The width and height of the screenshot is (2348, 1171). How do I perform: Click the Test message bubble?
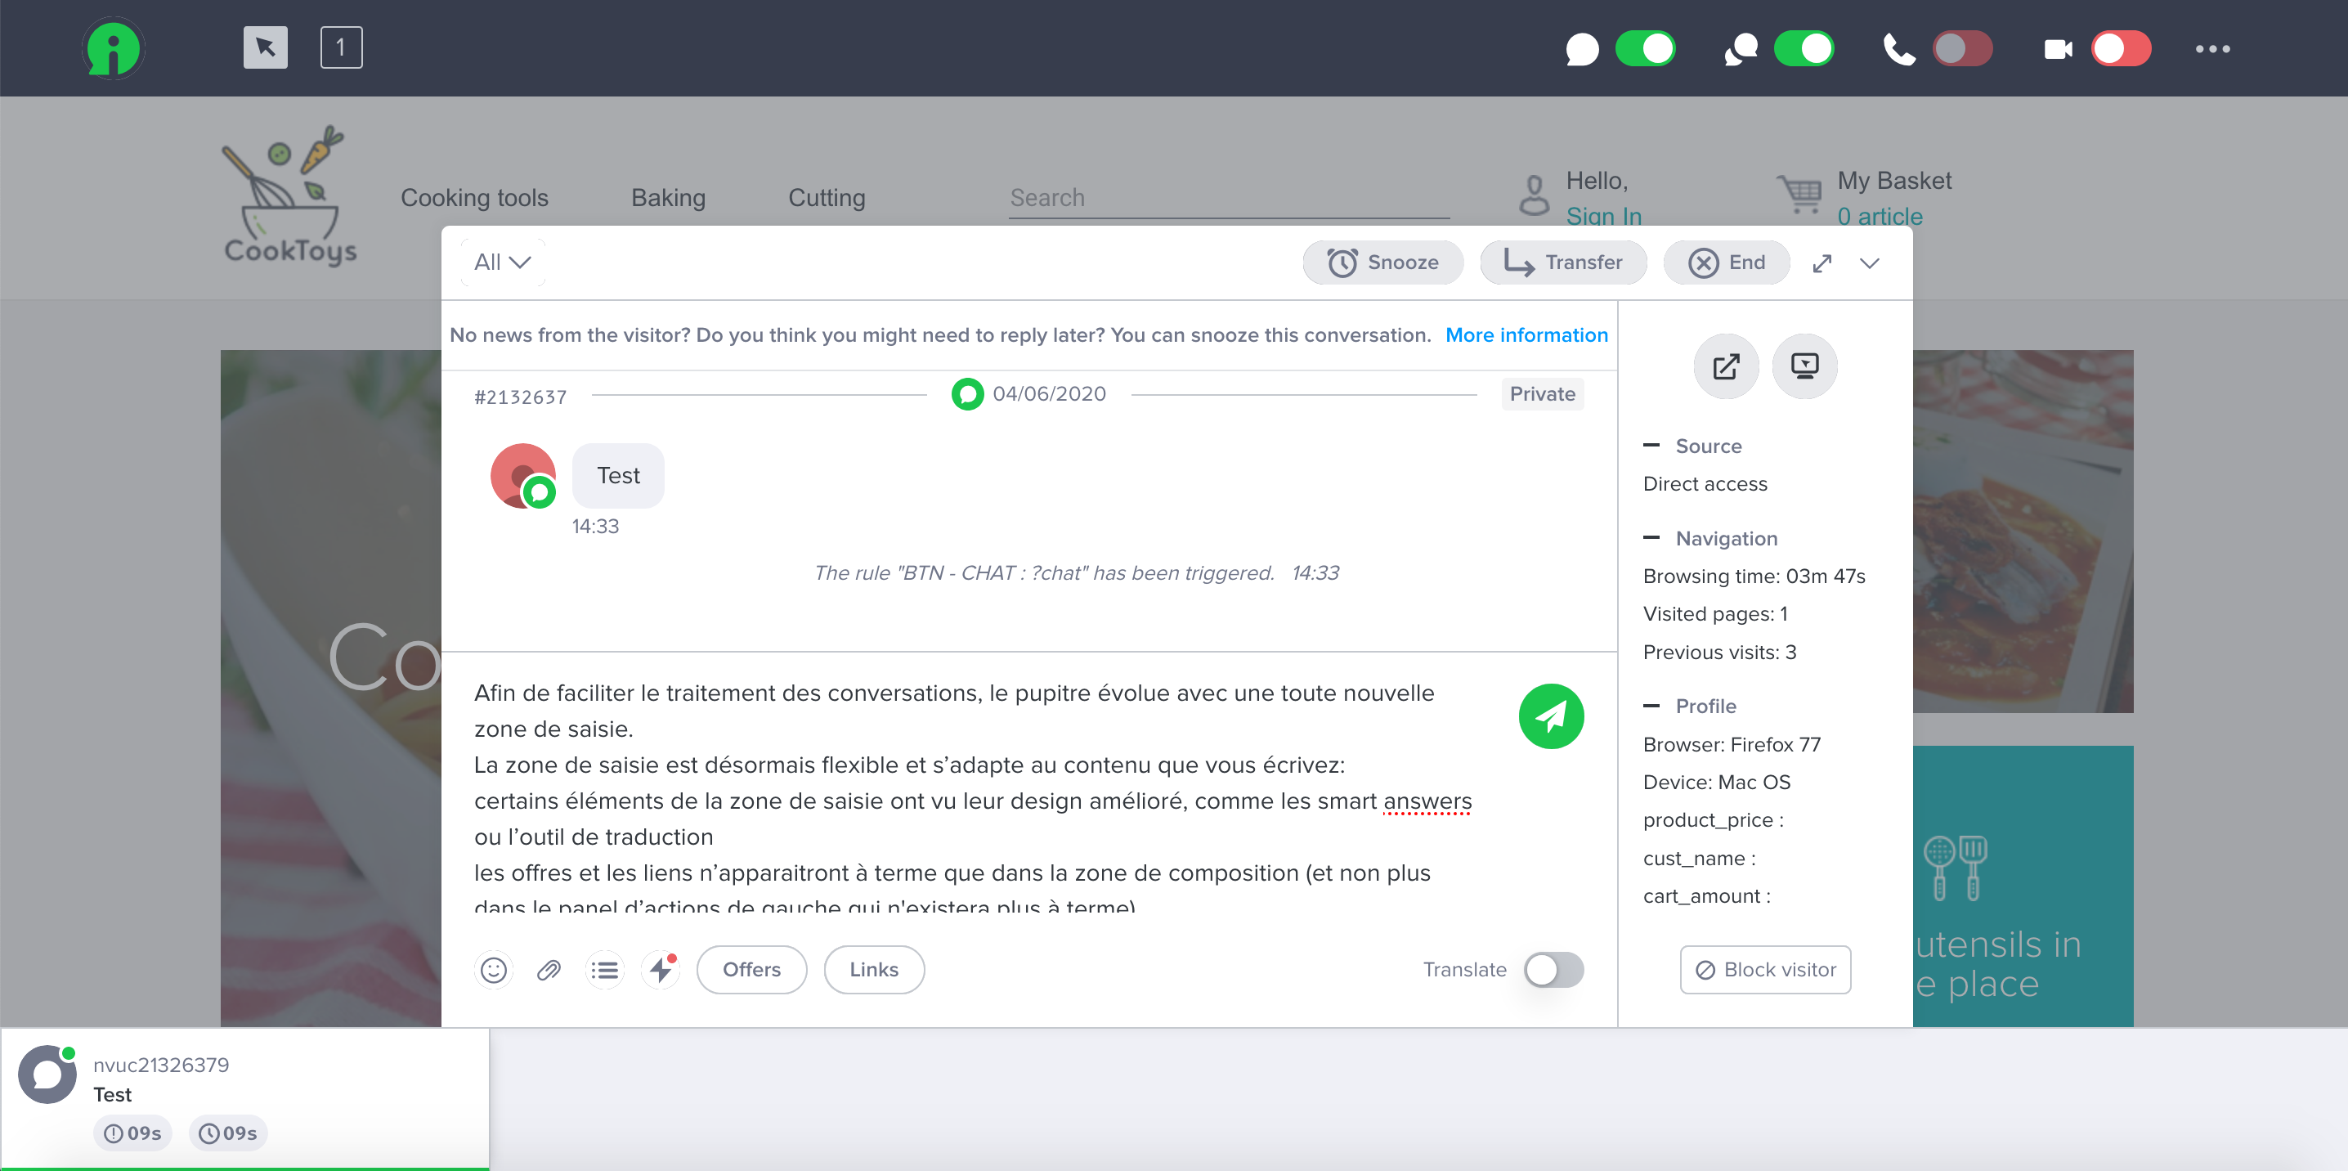click(618, 475)
